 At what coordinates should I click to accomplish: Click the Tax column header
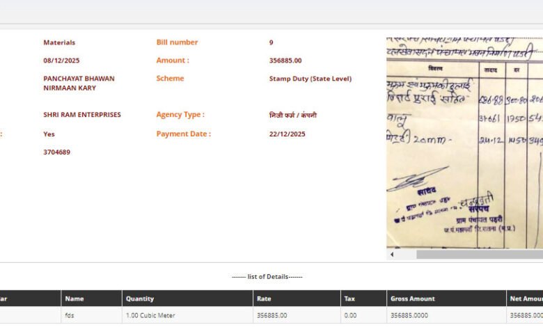click(349, 298)
